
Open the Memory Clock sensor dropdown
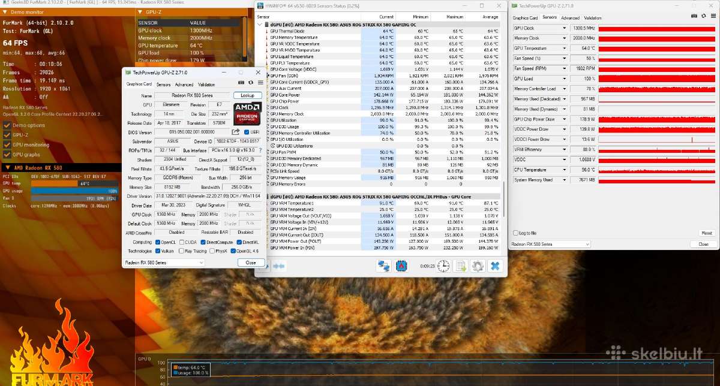[x=564, y=38]
